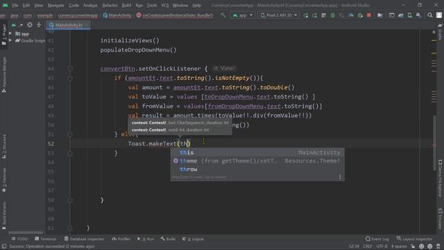
Task: Click the Rerun app icon in toolbar
Action: coord(306,15)
